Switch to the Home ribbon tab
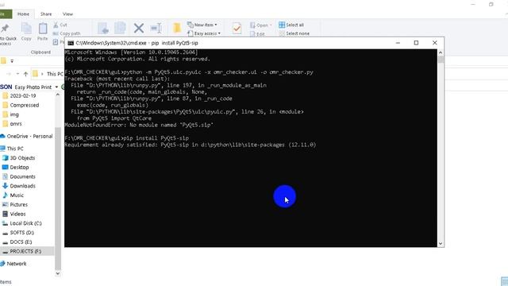This screenshot has width=508, height=286. [x=23, y=14]
